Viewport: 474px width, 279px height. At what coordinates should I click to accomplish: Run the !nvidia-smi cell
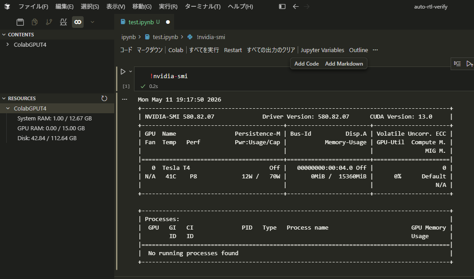point(123,71)
